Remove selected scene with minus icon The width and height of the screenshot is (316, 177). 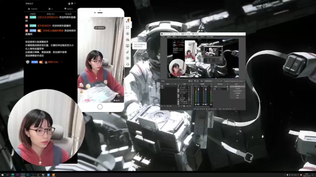[x=164, y=106]
